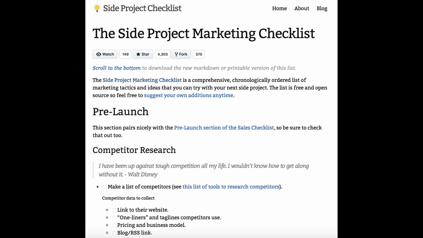The height and width of the screenshot is (238, 423).
Task: Open the 370 forks count
Action: [199, 54]
